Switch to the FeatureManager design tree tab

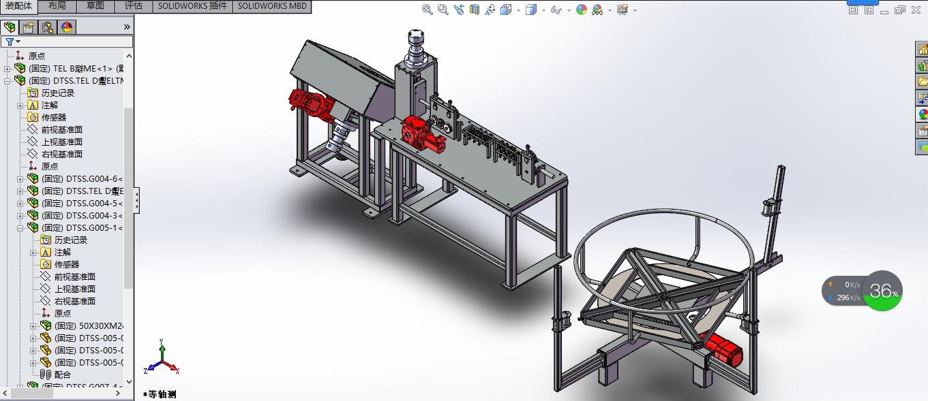pyautogui.click(x=10, y=27)
